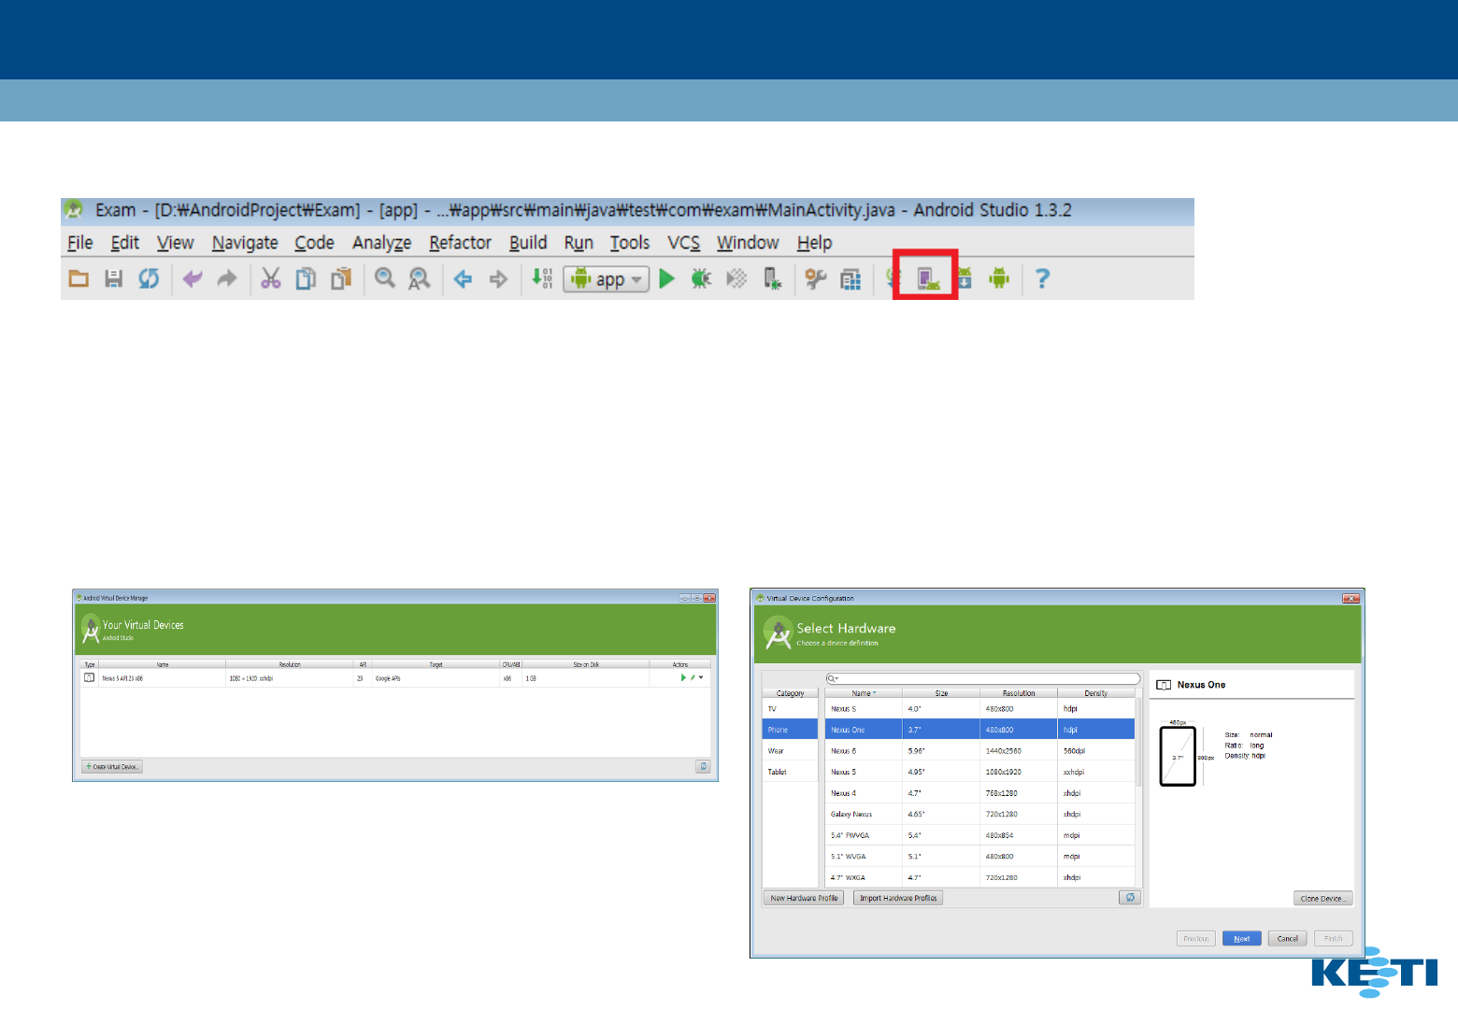
Task: Click the Cut scissors icon
Action: (271, 278)
